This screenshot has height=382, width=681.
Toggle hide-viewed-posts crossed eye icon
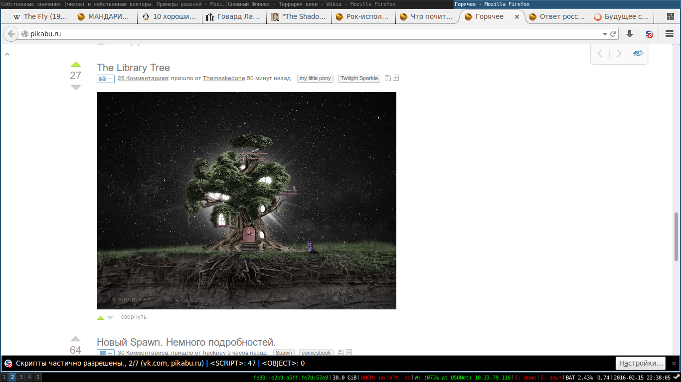638,53
